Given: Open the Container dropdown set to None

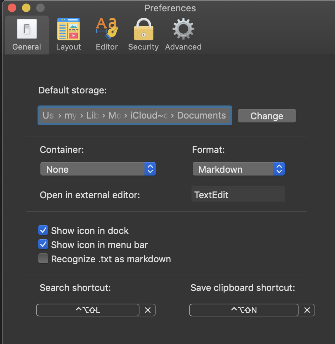Looking at the screenshot, I should tap(98, 169).
